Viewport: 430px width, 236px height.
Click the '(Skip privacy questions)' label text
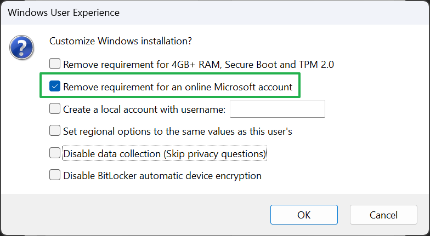(214, 154)
